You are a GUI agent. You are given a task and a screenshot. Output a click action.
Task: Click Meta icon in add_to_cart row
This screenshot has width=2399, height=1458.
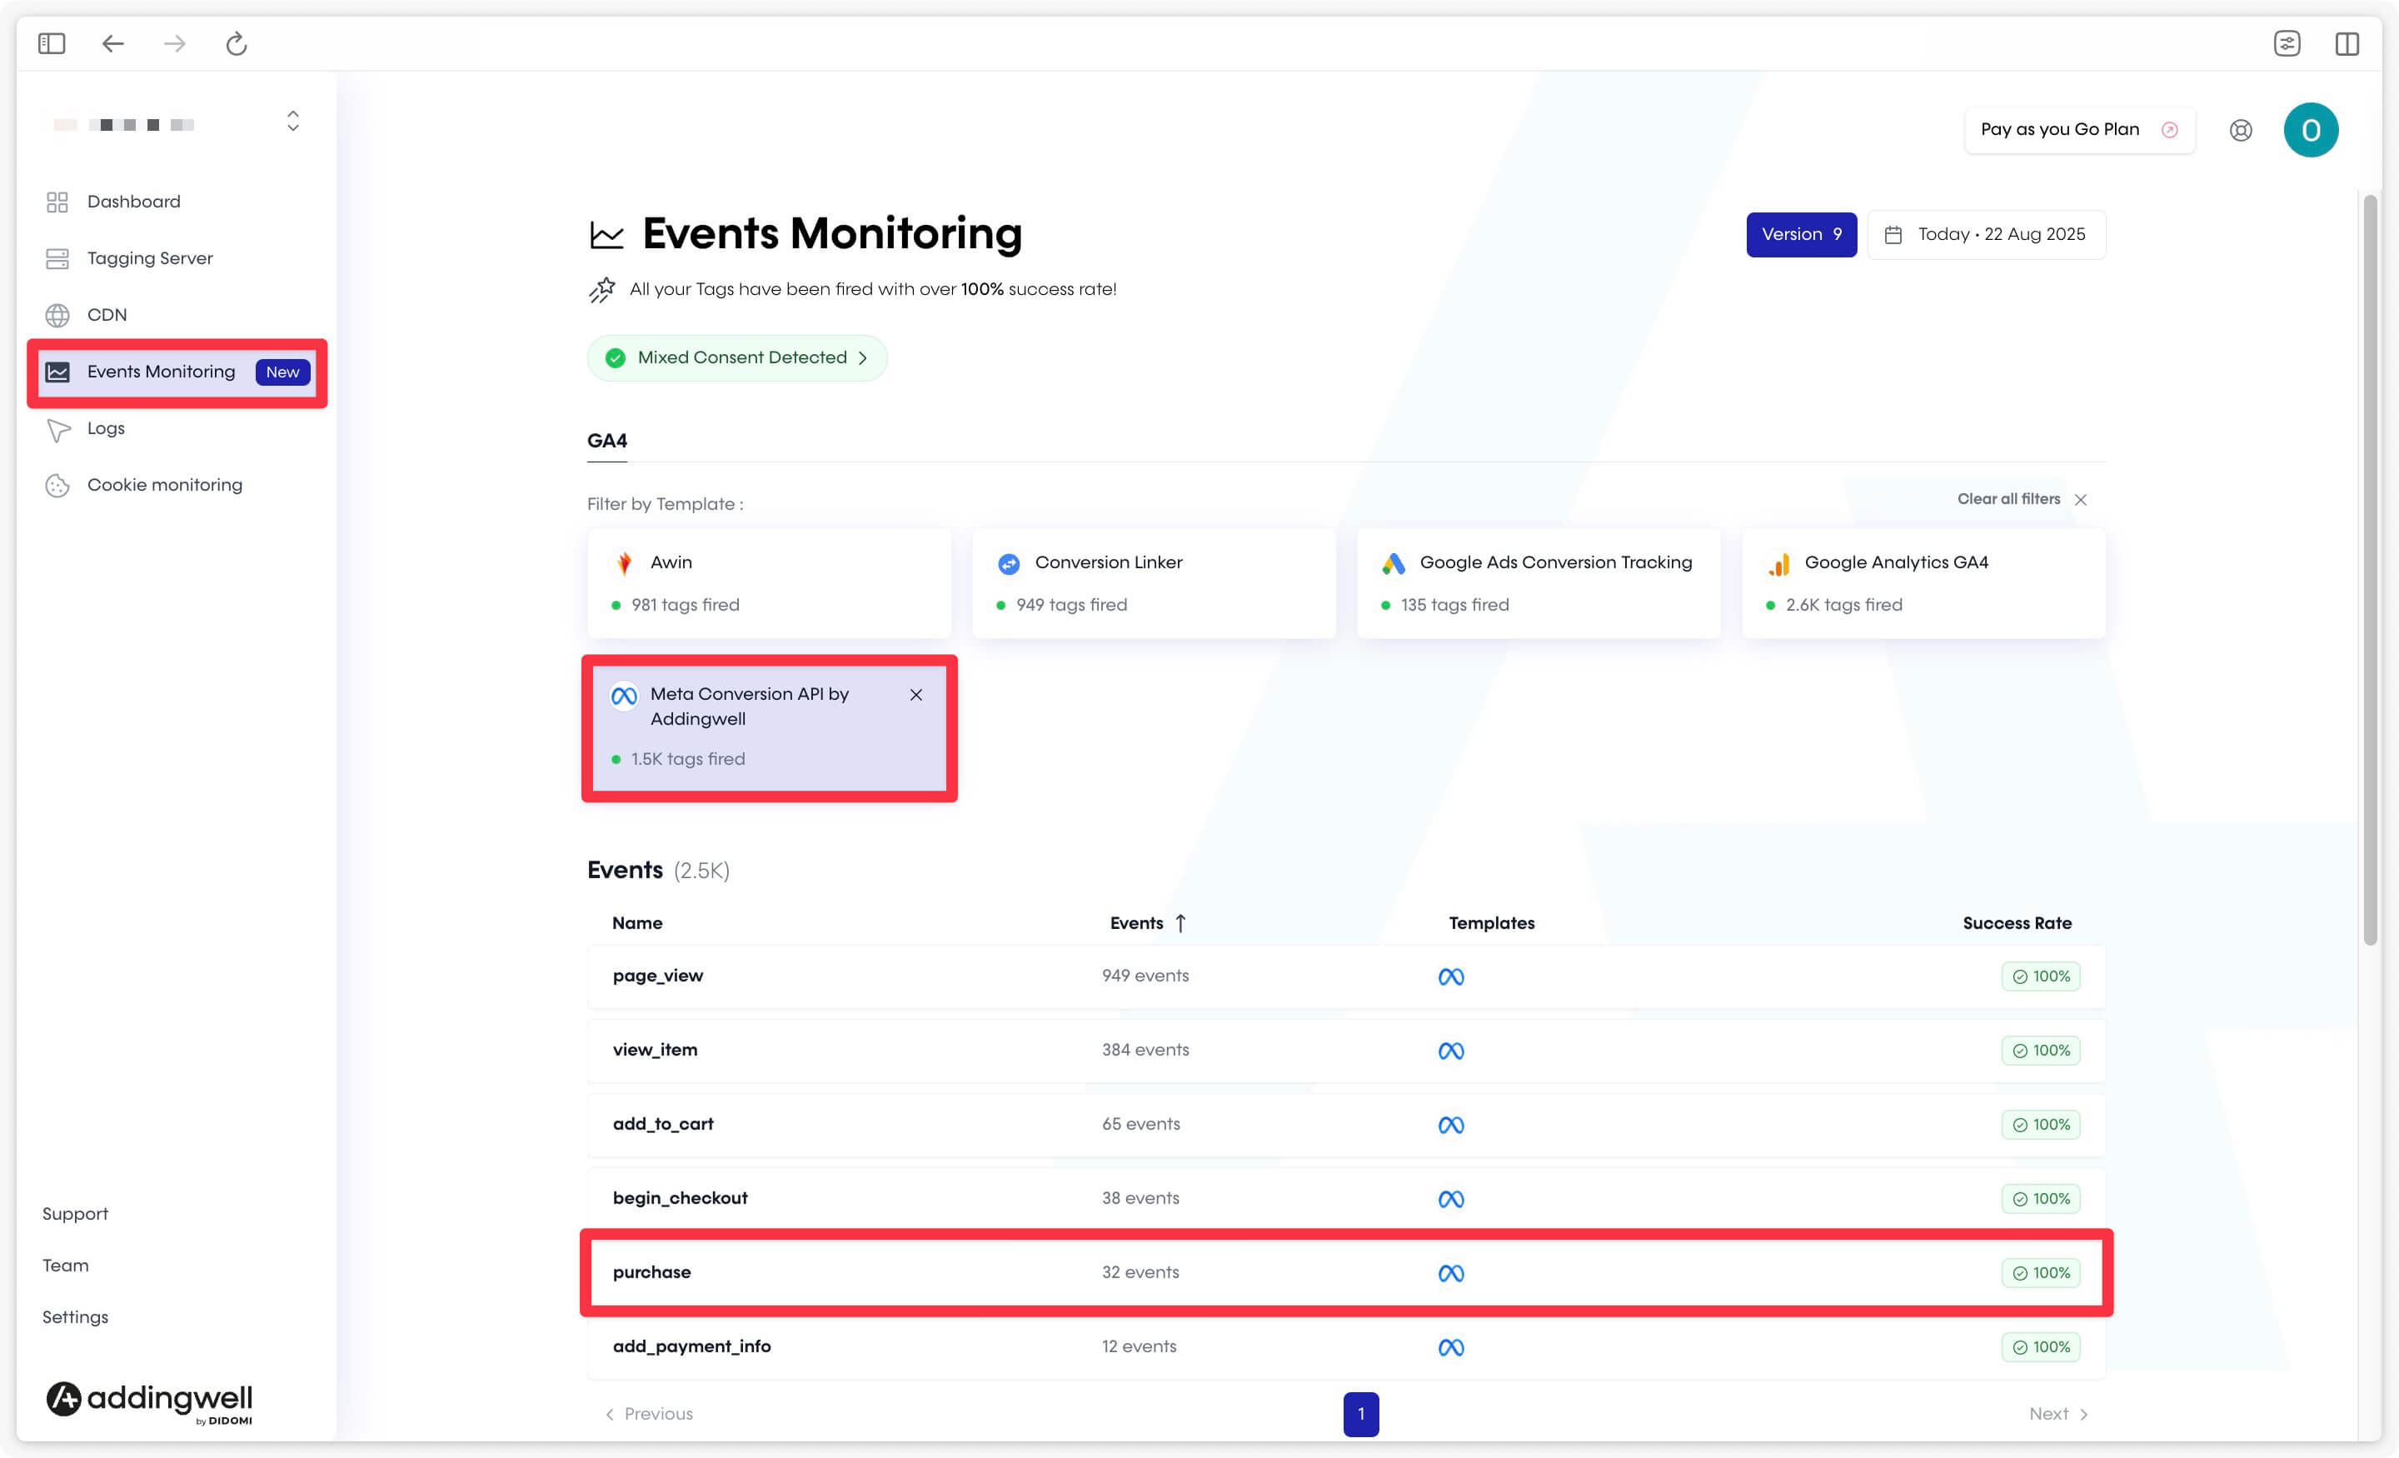pos(1451,1125)
